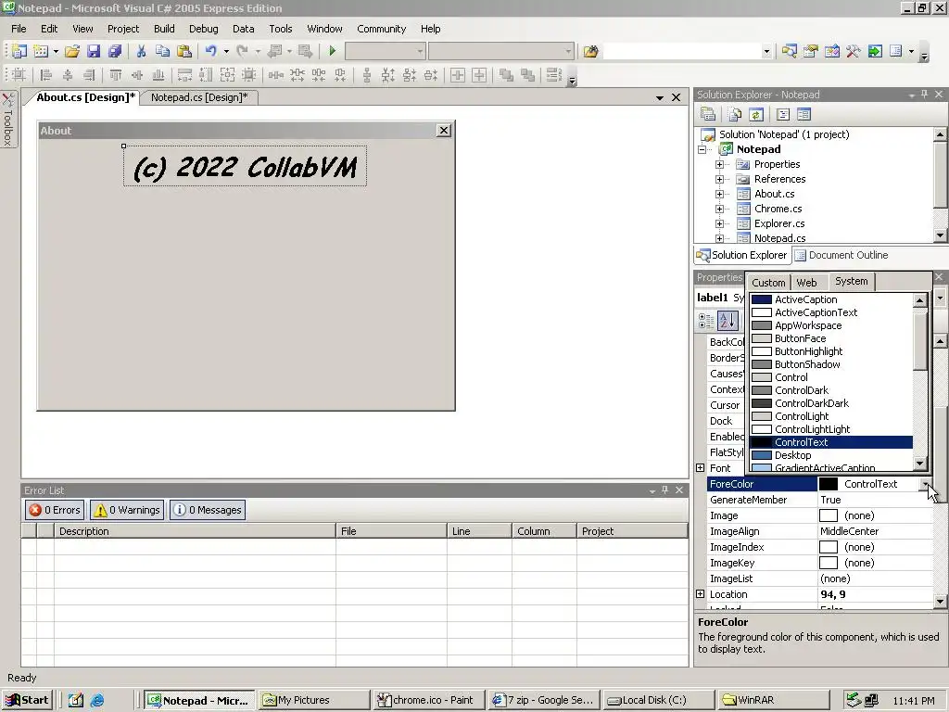Click the New Project toolbar icon

[x=19, y=52]
